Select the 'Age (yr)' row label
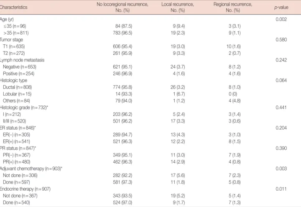 click(x=7, y=19)
